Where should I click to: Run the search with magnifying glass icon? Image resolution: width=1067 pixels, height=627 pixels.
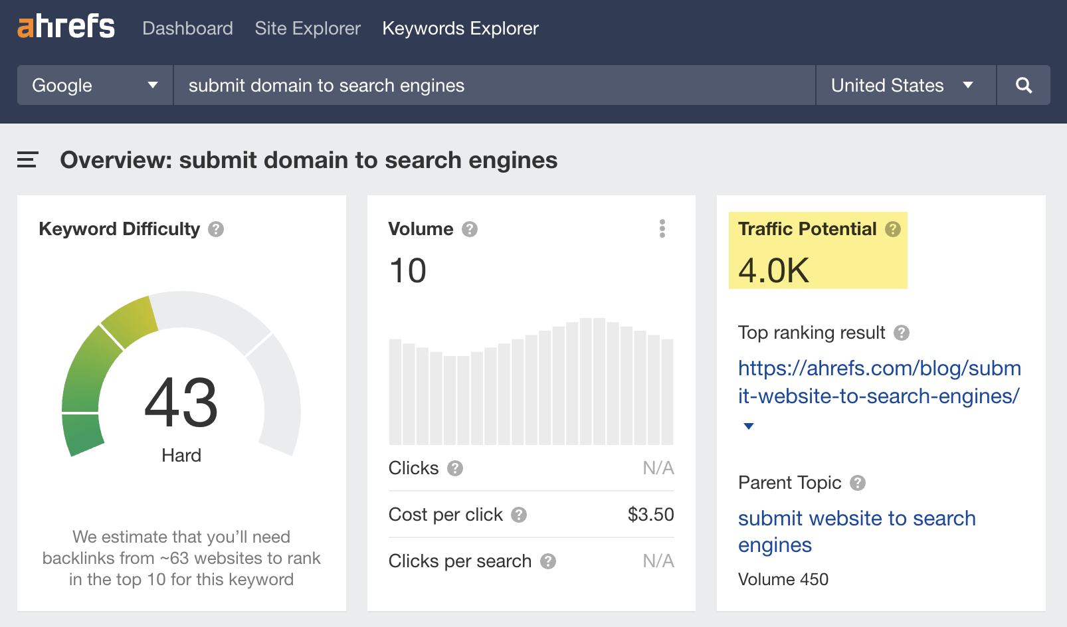point(1024,85)
